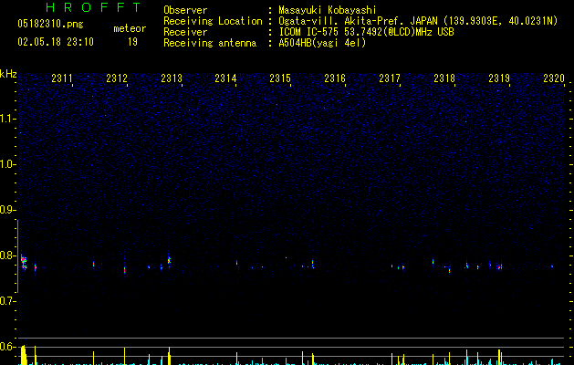This screenshot has height=365, width=574.
Task: Click the meteor count value 19
Action: (x=132, y=42)
